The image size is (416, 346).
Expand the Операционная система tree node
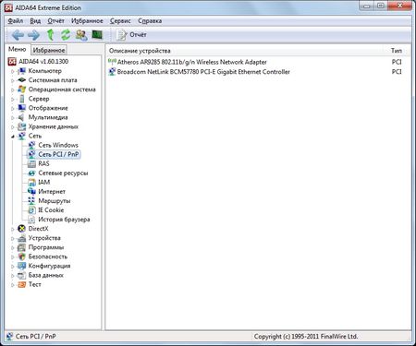[12, 89]
